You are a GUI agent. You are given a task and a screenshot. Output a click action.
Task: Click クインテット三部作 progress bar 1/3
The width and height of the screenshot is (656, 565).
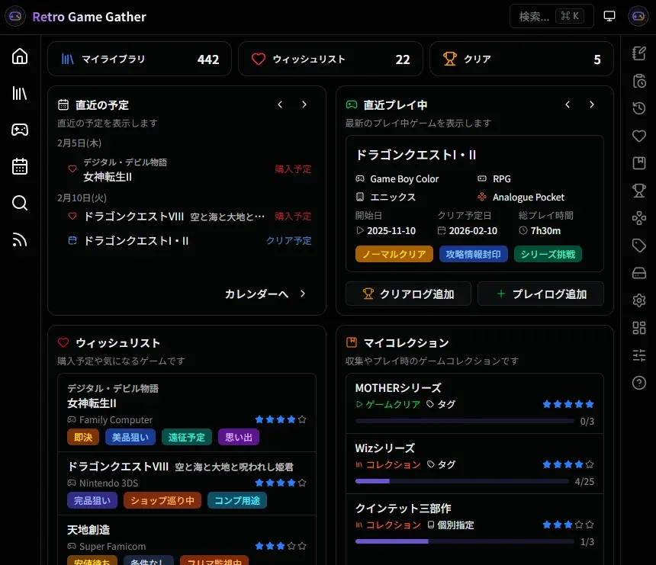[465, 541]
